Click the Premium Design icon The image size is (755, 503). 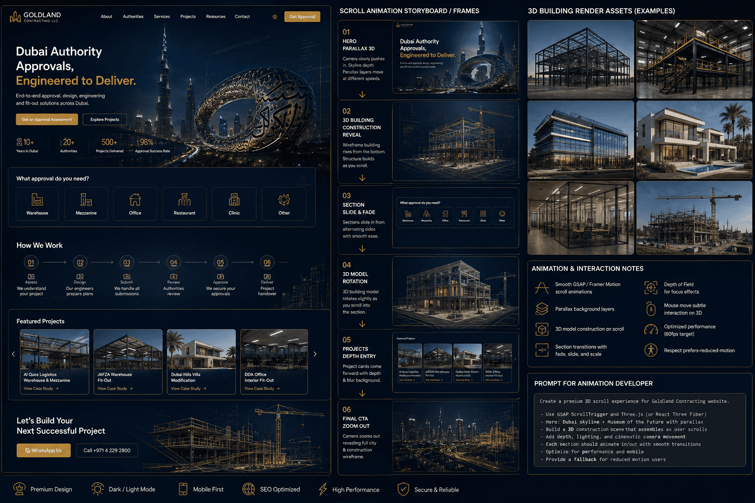(x=19, y=489)
